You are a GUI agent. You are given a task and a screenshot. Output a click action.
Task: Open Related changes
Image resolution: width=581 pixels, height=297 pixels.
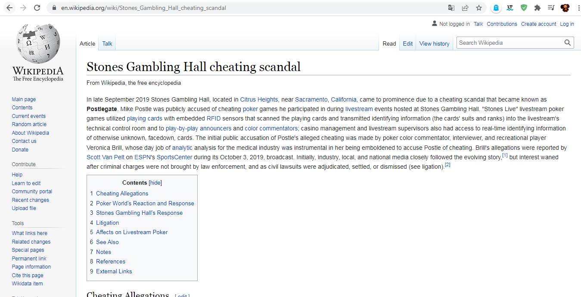click(x=31, y=242)
